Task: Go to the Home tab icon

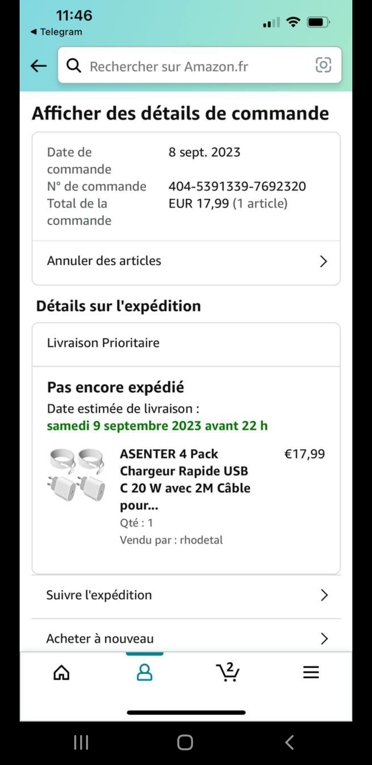Action: (61, 672)
